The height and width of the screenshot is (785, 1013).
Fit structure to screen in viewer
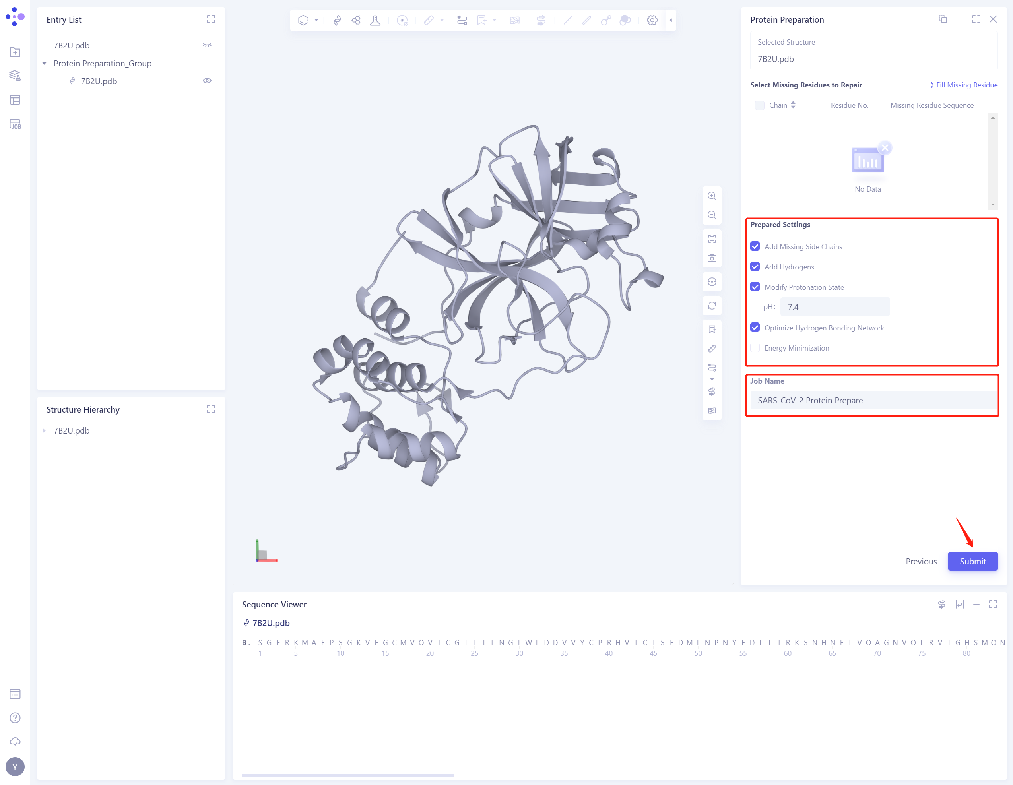712,239
